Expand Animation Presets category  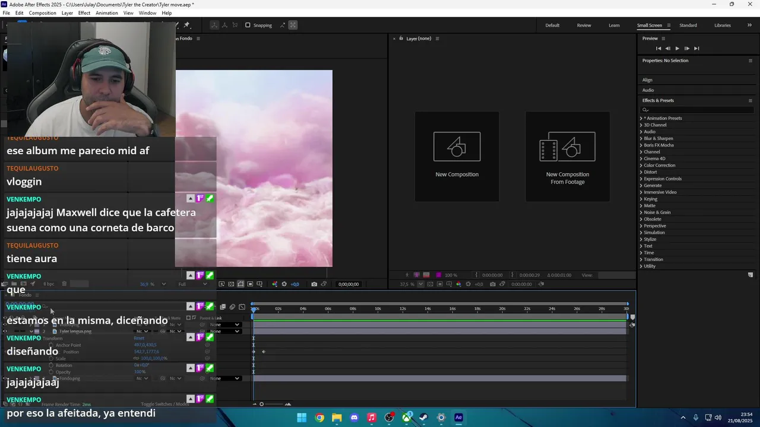click(x=641, y=118)
